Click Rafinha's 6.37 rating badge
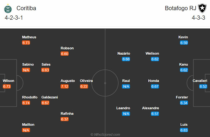 [x=64, y=119]
